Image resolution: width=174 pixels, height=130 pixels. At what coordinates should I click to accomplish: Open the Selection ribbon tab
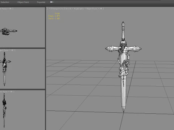click(5, 2)
